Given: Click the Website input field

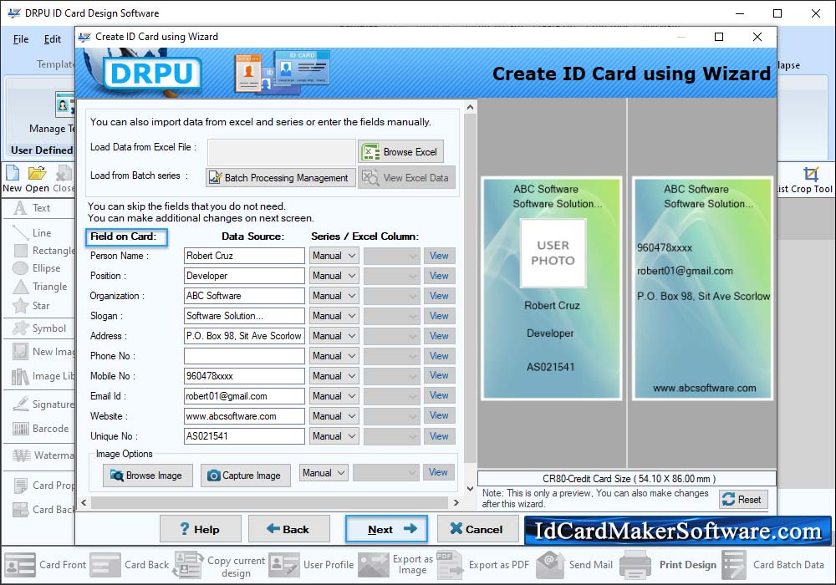Looking at the screenshot, I should click(x=244, y=416).
